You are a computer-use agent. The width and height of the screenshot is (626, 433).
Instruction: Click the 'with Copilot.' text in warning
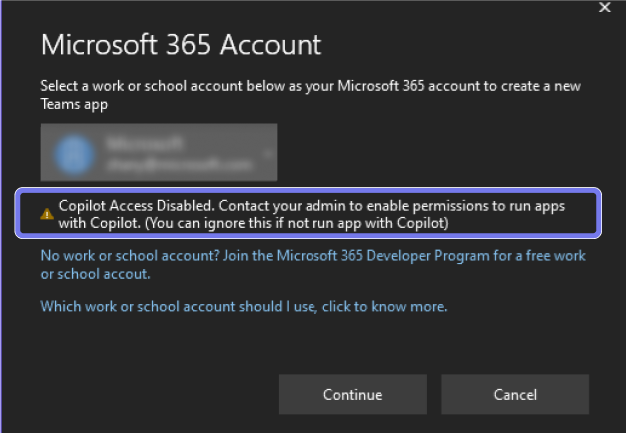click(101, 223)
